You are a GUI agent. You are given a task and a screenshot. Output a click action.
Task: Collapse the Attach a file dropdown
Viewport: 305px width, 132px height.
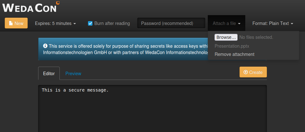coord(226,23)
